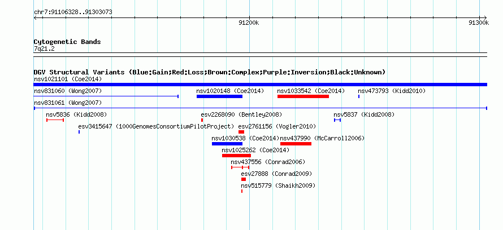Click the nsv1021101 (Coe2014) label
Viewport: 503px width, 230px height.
pos(68,79)
